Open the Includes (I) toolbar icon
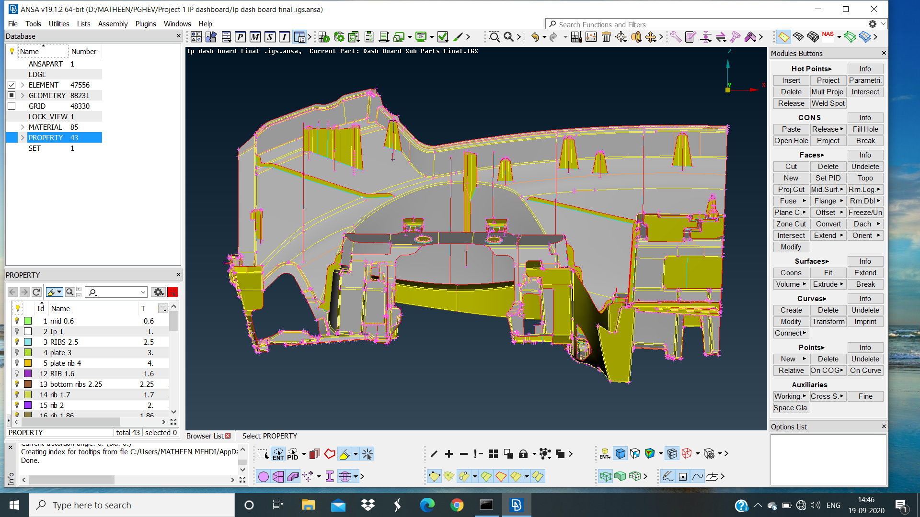 (x=284, y=37)
